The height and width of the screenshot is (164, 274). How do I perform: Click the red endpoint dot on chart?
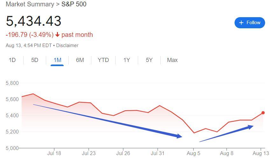263,113
